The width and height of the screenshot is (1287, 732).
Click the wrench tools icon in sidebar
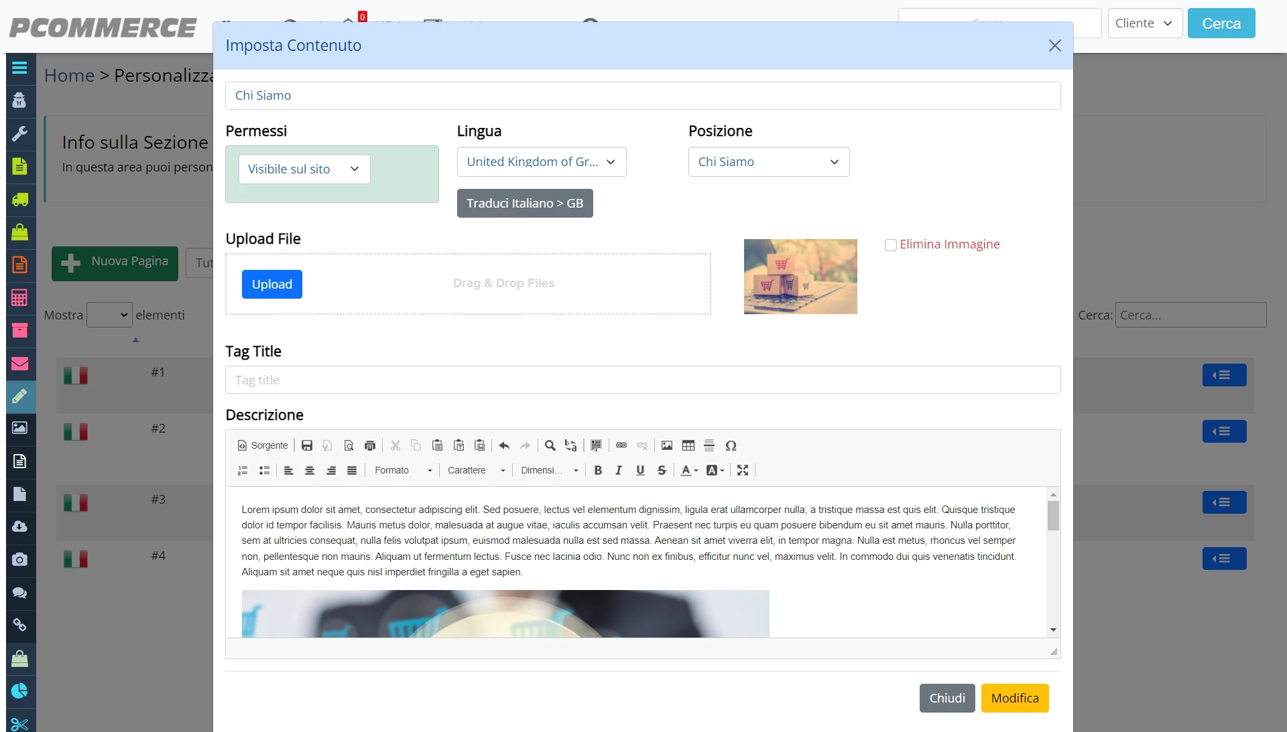(x=19, y=133)
